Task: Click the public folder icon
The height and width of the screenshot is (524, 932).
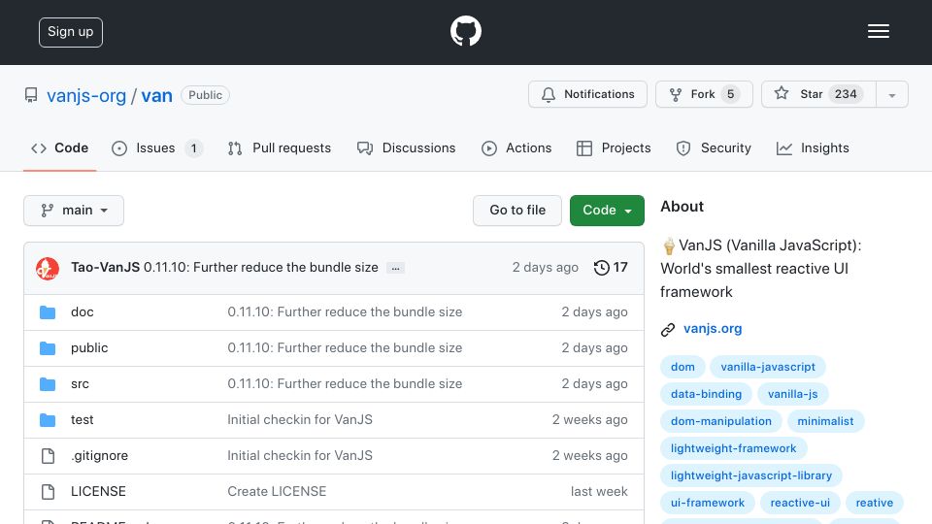Action: 48,348
